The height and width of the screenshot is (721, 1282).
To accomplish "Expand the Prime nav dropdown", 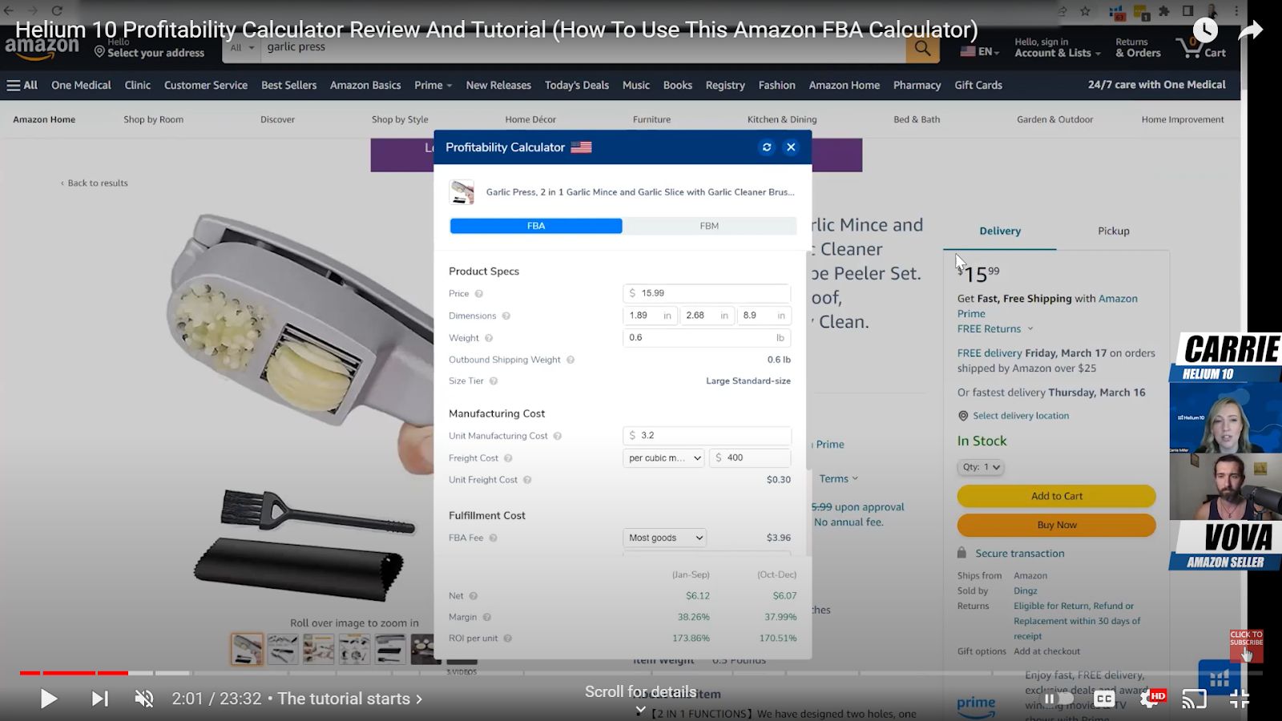I will [x=433, y=86].
